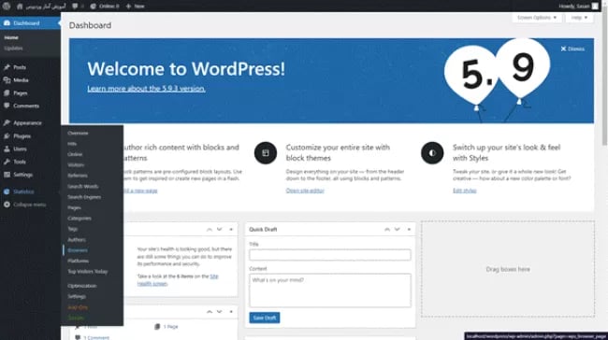Viewport: 608px width, 340px height.
Task: Click the Save Draft button
Action: pos(265,318)
